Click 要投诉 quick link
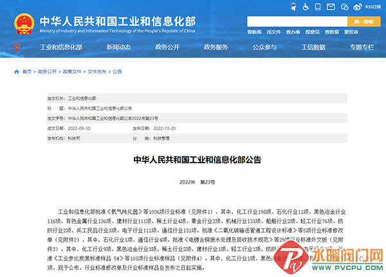 [x=351, y=32]
